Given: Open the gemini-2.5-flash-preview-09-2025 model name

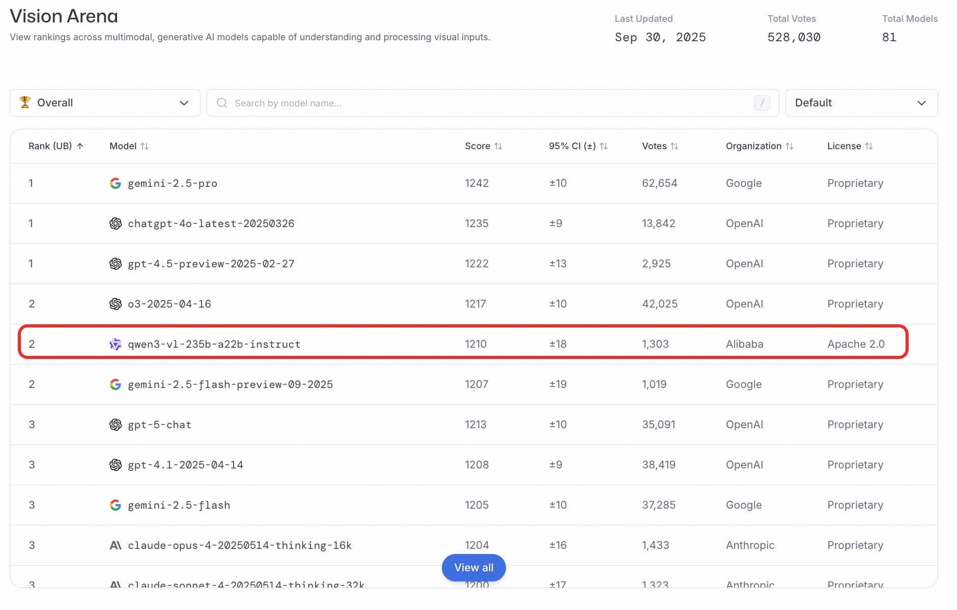Looking at the screenshot, I should [x=230, y=384].
